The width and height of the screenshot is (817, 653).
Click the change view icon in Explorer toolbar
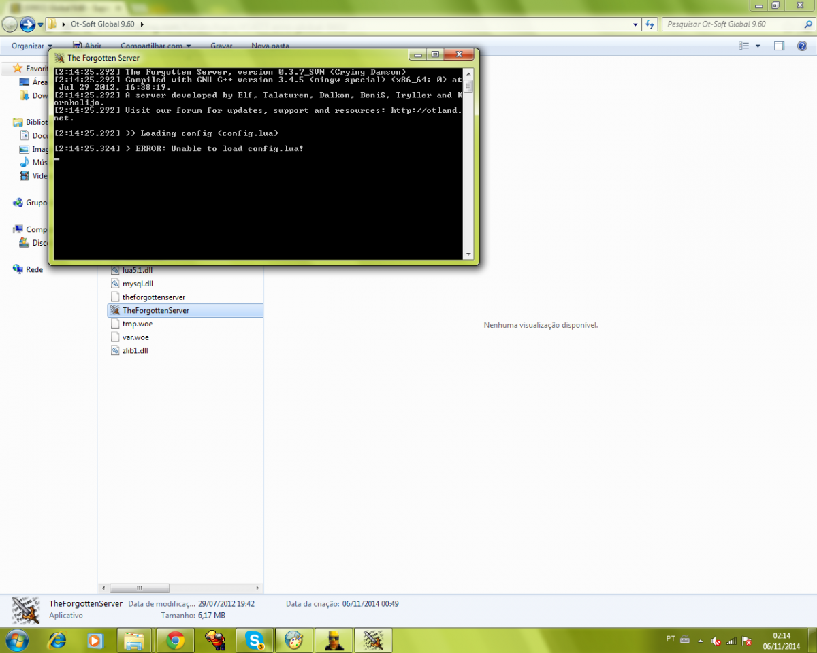pos(744,46)
